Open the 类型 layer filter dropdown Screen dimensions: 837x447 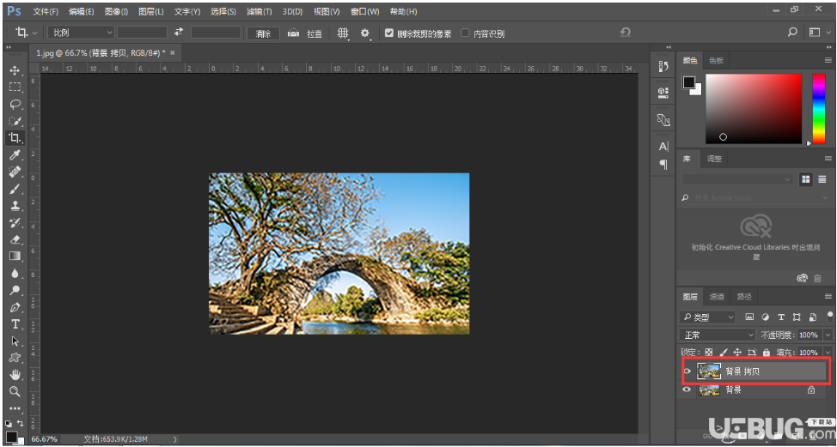point(706,317)
